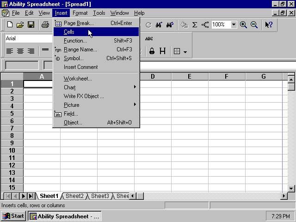Print using the printer icon

45,25
